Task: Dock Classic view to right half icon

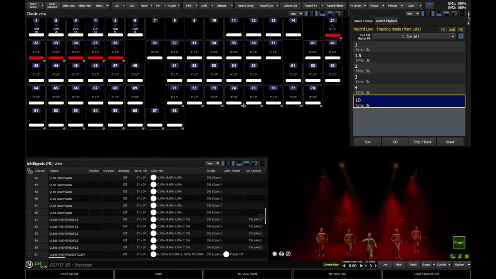Action: pyautogui.click(x=315, y=14)
